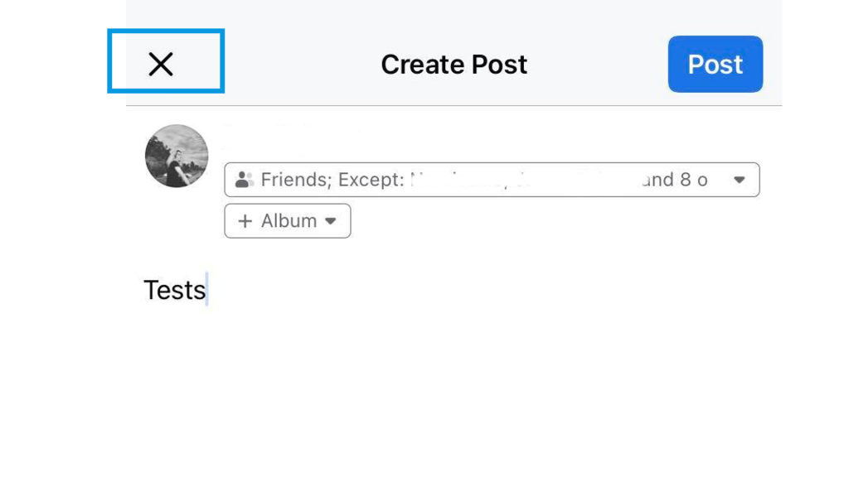This screenshot has width=849, height=477.
Task: Click the friends icon in audience selector
Action: [x=245, y=180]
